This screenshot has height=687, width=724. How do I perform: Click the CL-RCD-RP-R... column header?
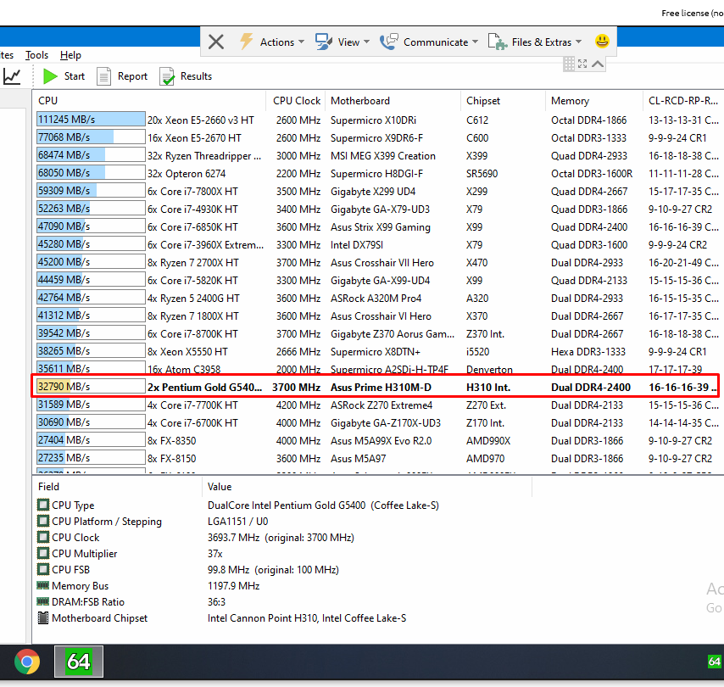click(x=683, y=101)
